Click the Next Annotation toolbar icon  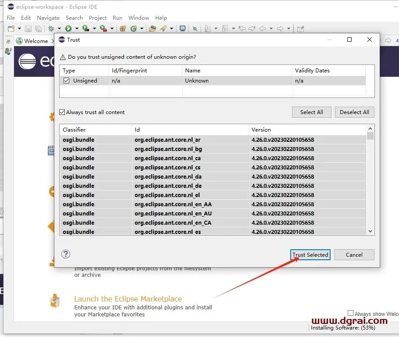click(207, 29)
